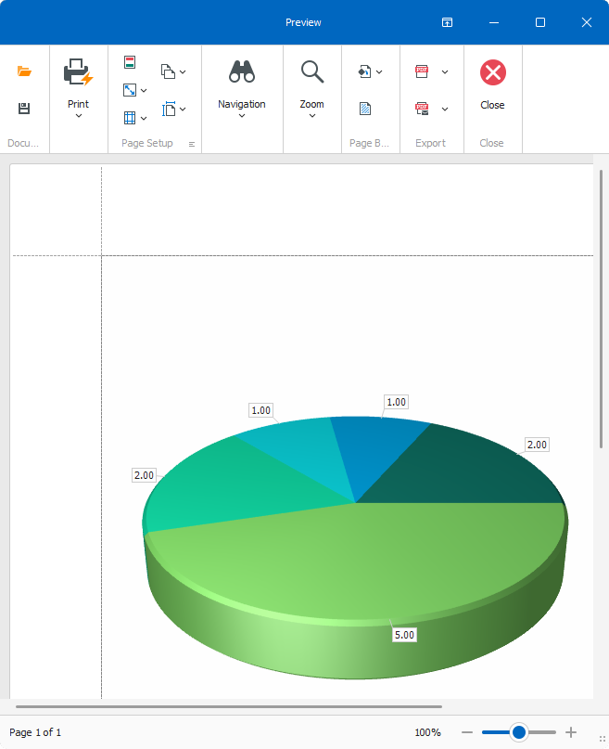Click the Print button label
Screen dimensions: 609x749
tap(78, 104)
